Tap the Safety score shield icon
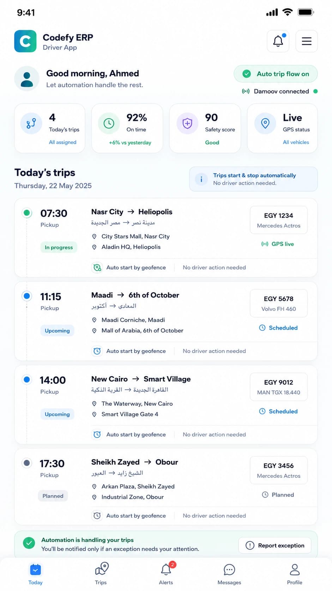This screenshot has width=332, height=591. click(x=187, y=123)
